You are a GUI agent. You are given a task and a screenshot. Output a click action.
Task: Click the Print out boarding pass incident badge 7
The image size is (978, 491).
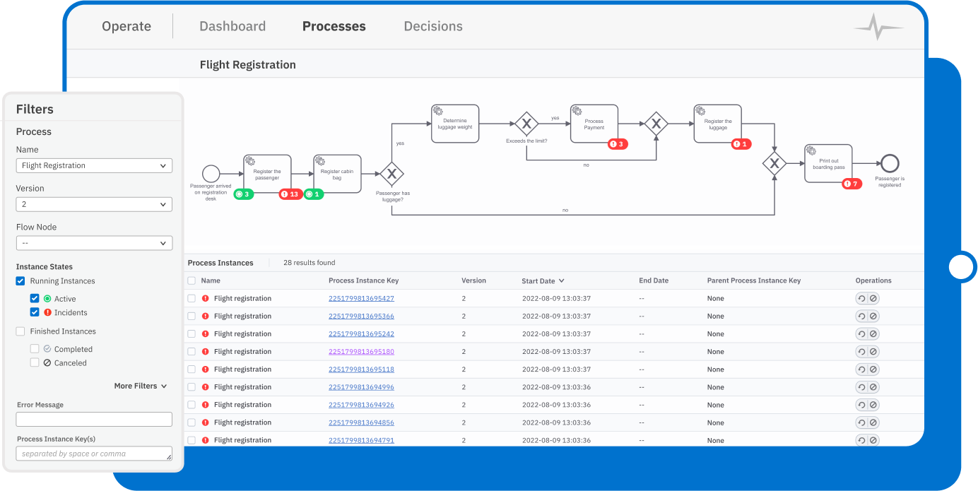[852, 184]
